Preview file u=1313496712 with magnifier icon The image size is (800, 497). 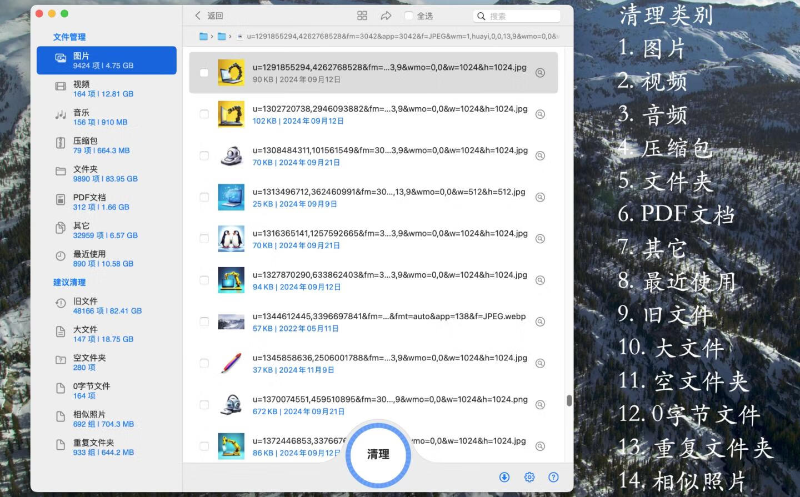(x=540, y=197)
